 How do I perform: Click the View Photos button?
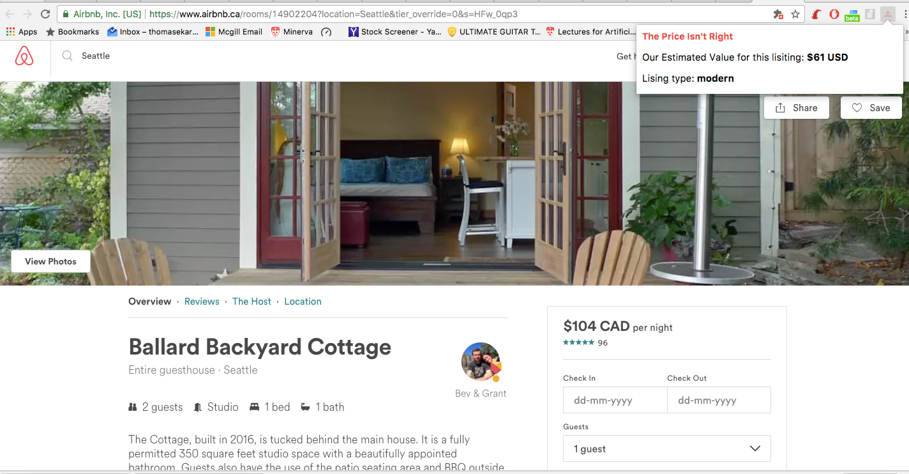[50, 261]
